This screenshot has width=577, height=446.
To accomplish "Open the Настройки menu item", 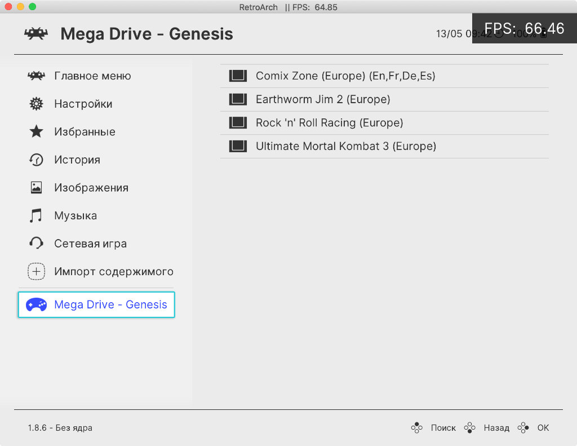I will [x=83, y=104].
